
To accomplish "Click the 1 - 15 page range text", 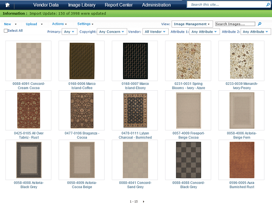I will [x=134, y=201].
